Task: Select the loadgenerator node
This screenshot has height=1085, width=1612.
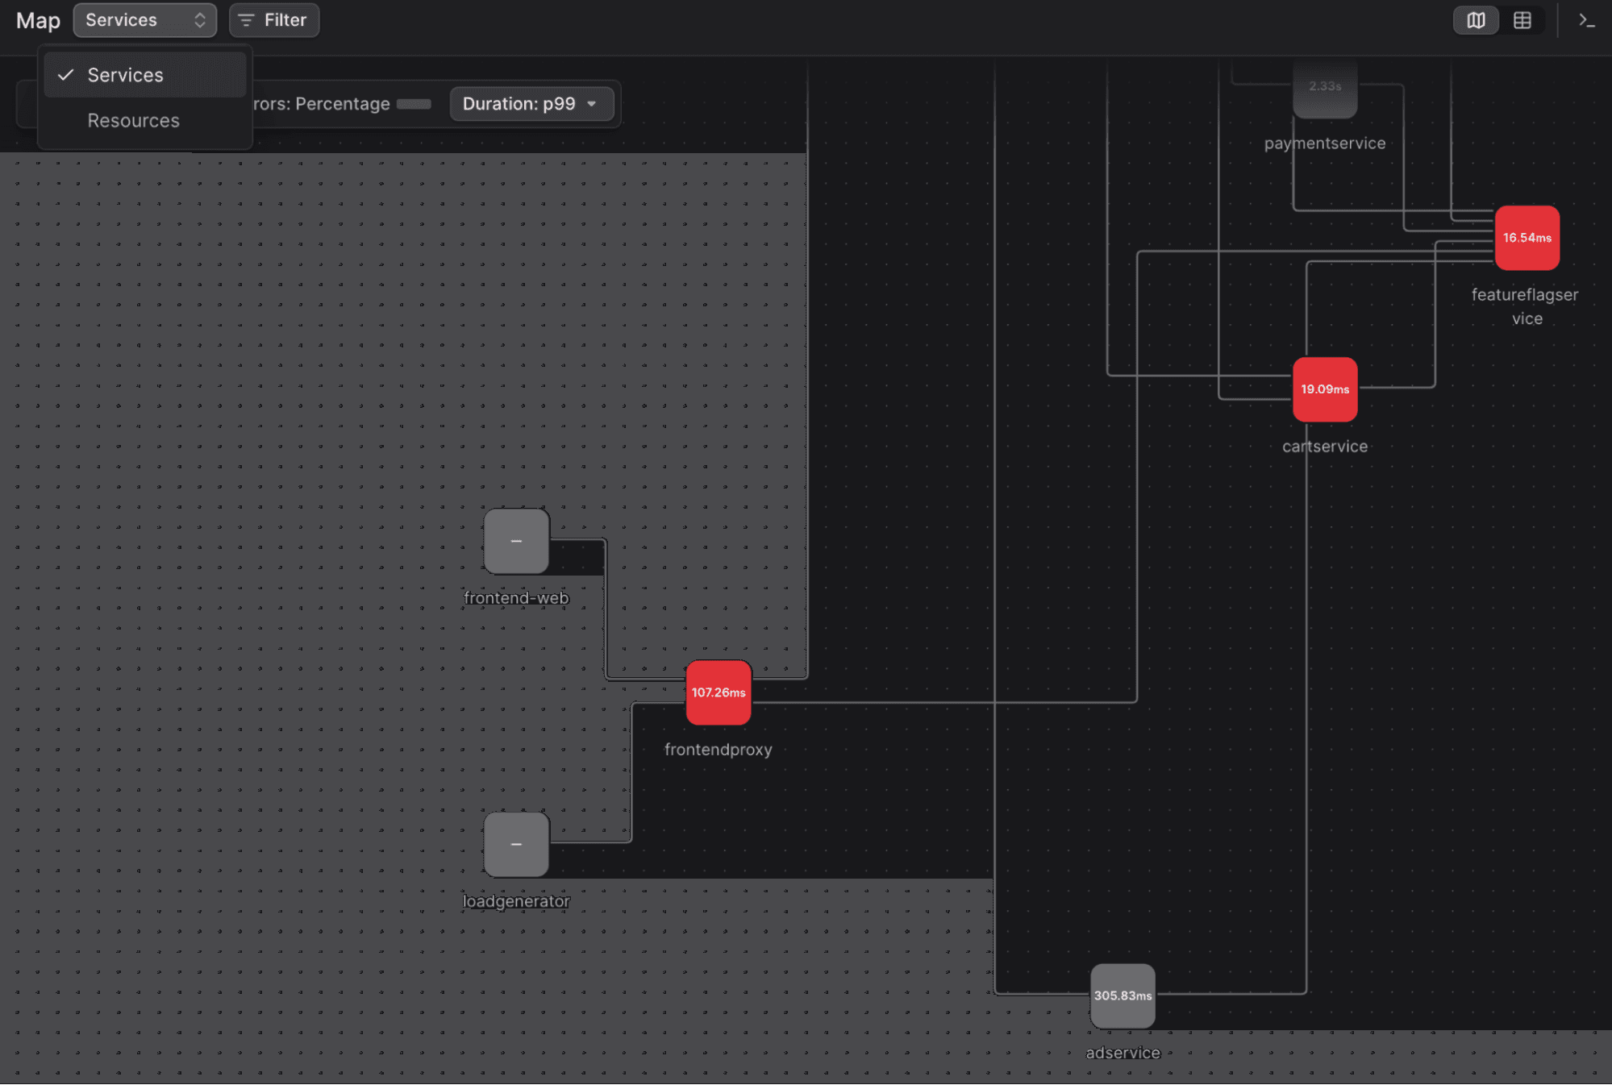Action: tap(516, 844)
